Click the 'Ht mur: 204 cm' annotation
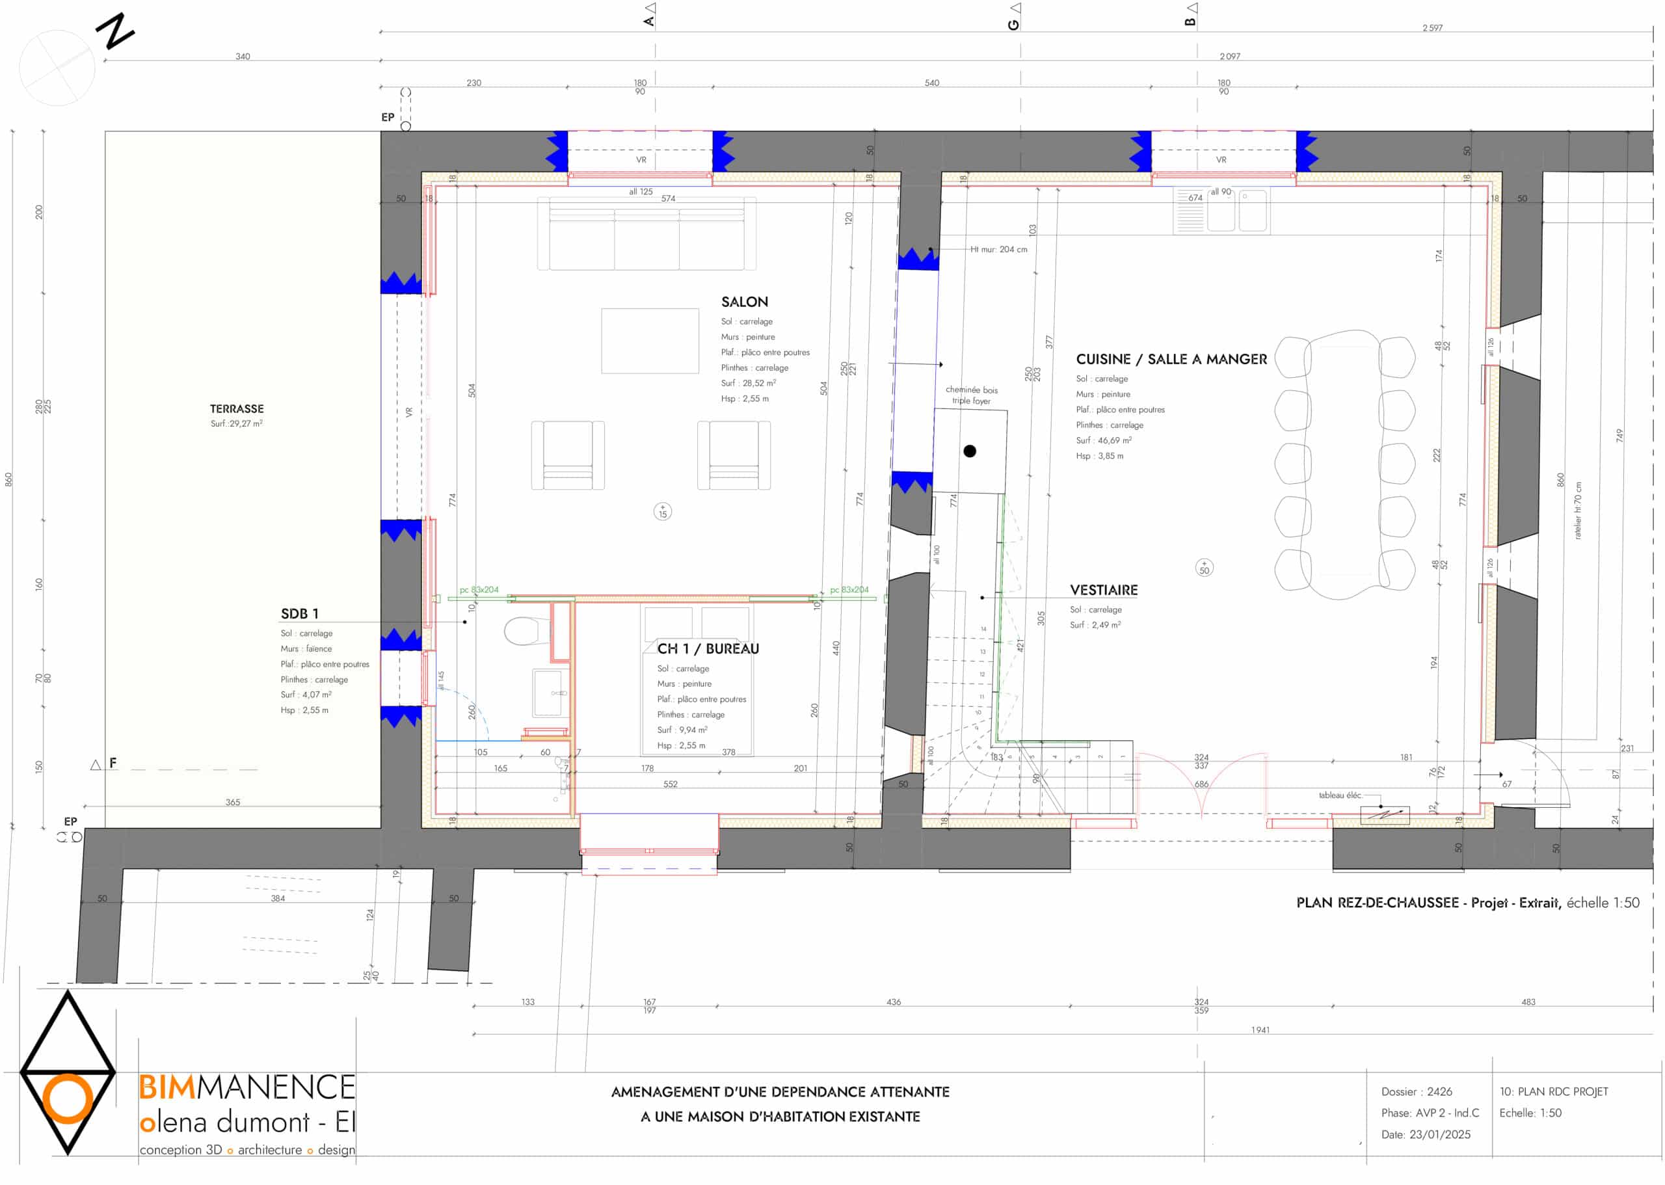 pyautogui.click(x=998, y=250)
